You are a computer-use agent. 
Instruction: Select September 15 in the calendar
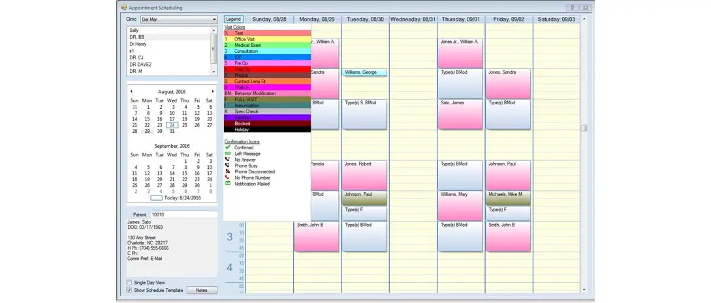[x=185, y=173]
